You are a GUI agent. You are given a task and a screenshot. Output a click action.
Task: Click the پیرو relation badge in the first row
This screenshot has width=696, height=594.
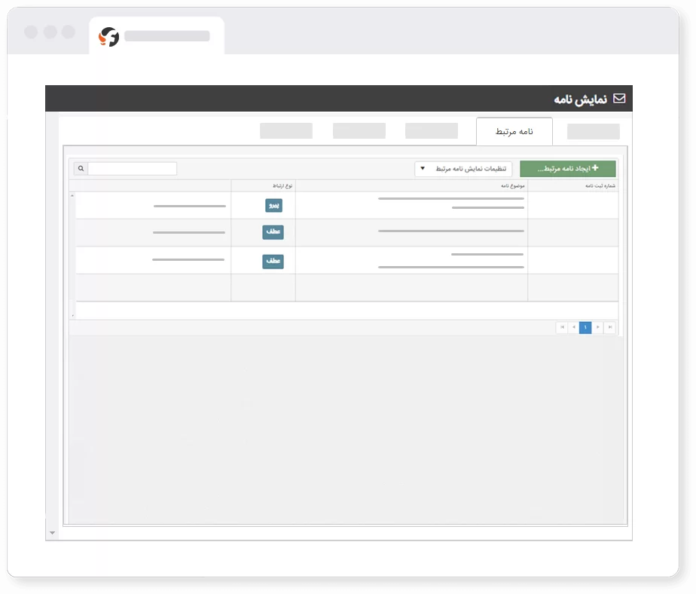(273, 205)
